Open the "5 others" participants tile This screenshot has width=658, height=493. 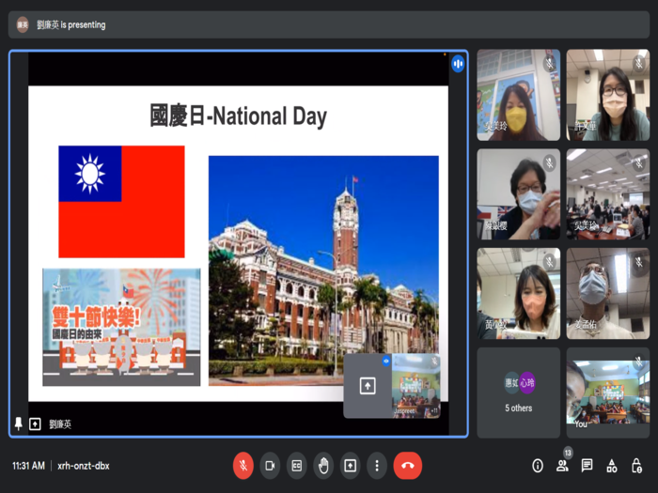click(519, 393)
